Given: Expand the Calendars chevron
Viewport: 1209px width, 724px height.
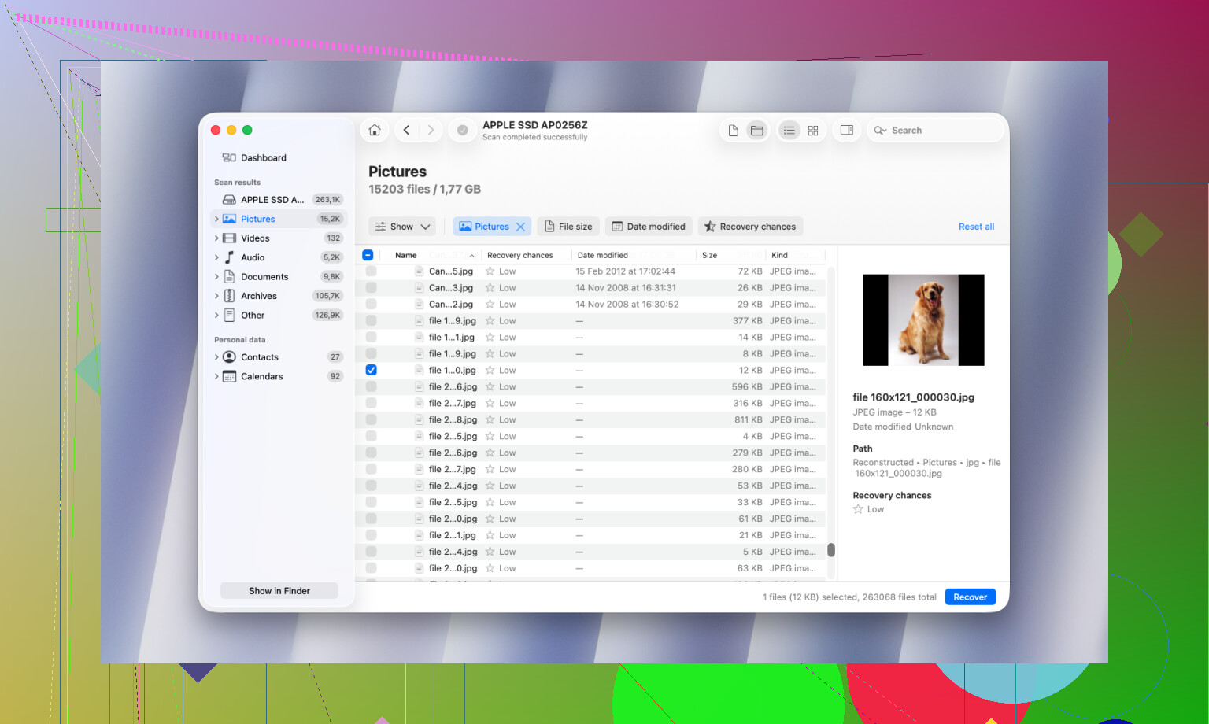Looking at the screenshot, I should click(216, 376).
